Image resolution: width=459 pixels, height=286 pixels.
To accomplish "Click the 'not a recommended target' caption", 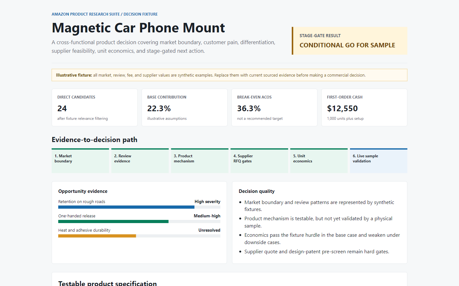I will tap(260, 119).
